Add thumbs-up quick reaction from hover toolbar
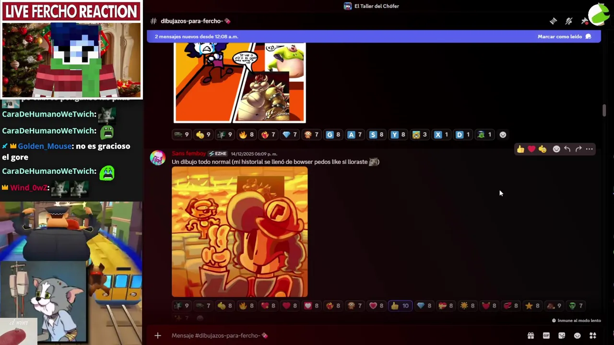 pyautogui.click(x=520, y=149)
